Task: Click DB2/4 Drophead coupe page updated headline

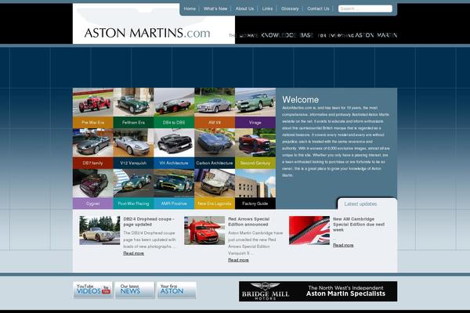Action: (149, 221)
